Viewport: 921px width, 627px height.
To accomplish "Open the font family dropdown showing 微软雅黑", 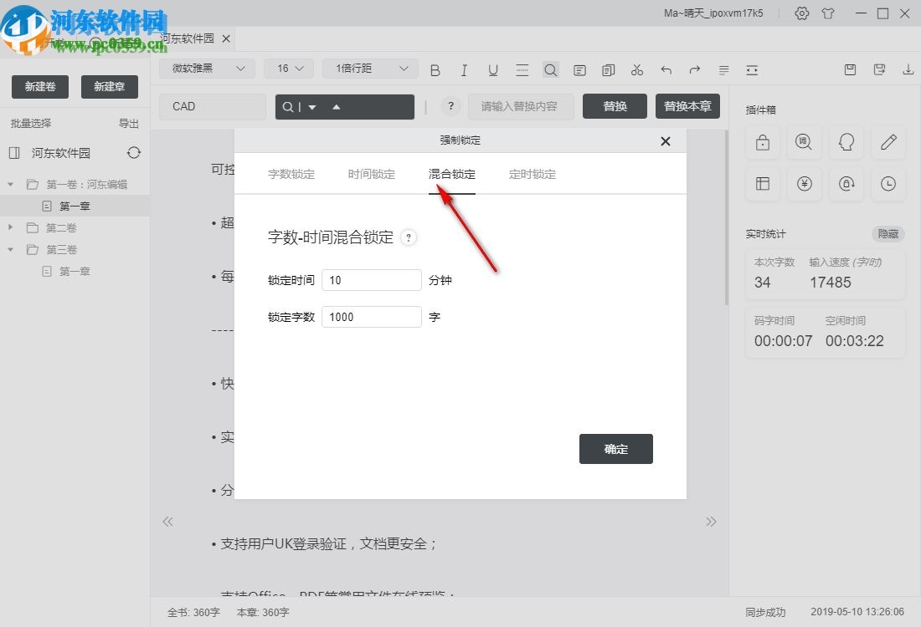I will pos(206,68).
